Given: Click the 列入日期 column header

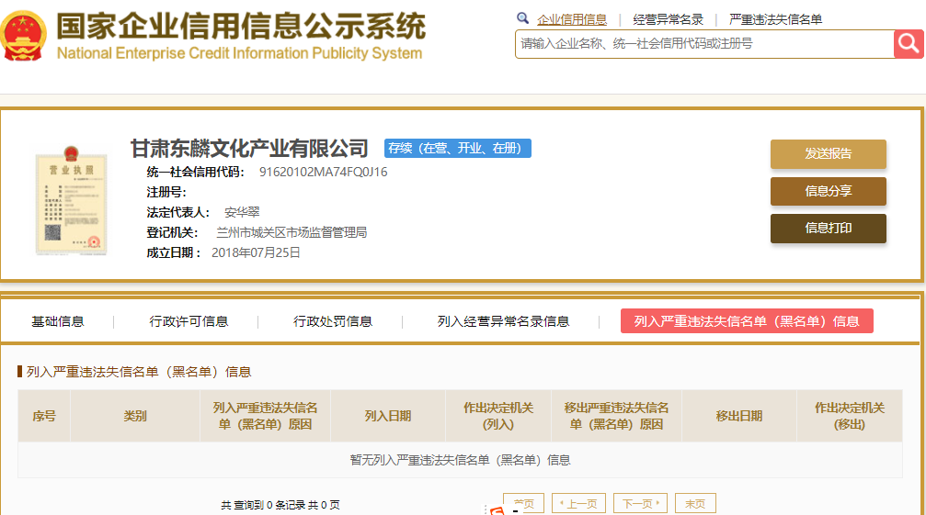Looking at the screenshot, I should coord(388,416).
